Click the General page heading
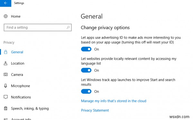The width and height of the screenshot is (193, 120). [x=92, y=16]
